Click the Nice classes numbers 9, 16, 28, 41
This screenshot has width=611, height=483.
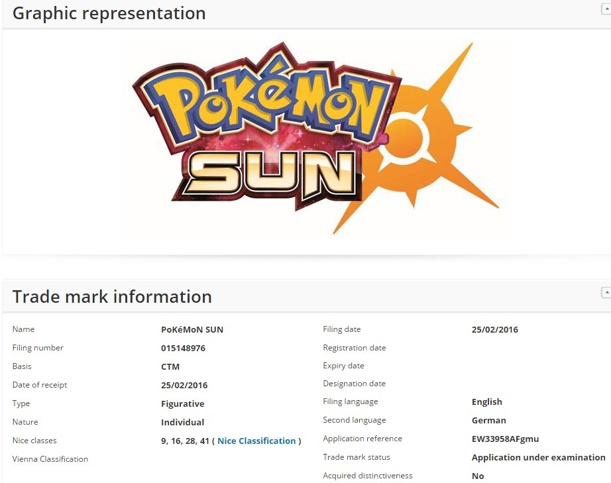coord(185,441)
